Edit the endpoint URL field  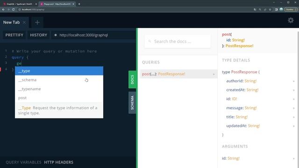tap(93, 35)
